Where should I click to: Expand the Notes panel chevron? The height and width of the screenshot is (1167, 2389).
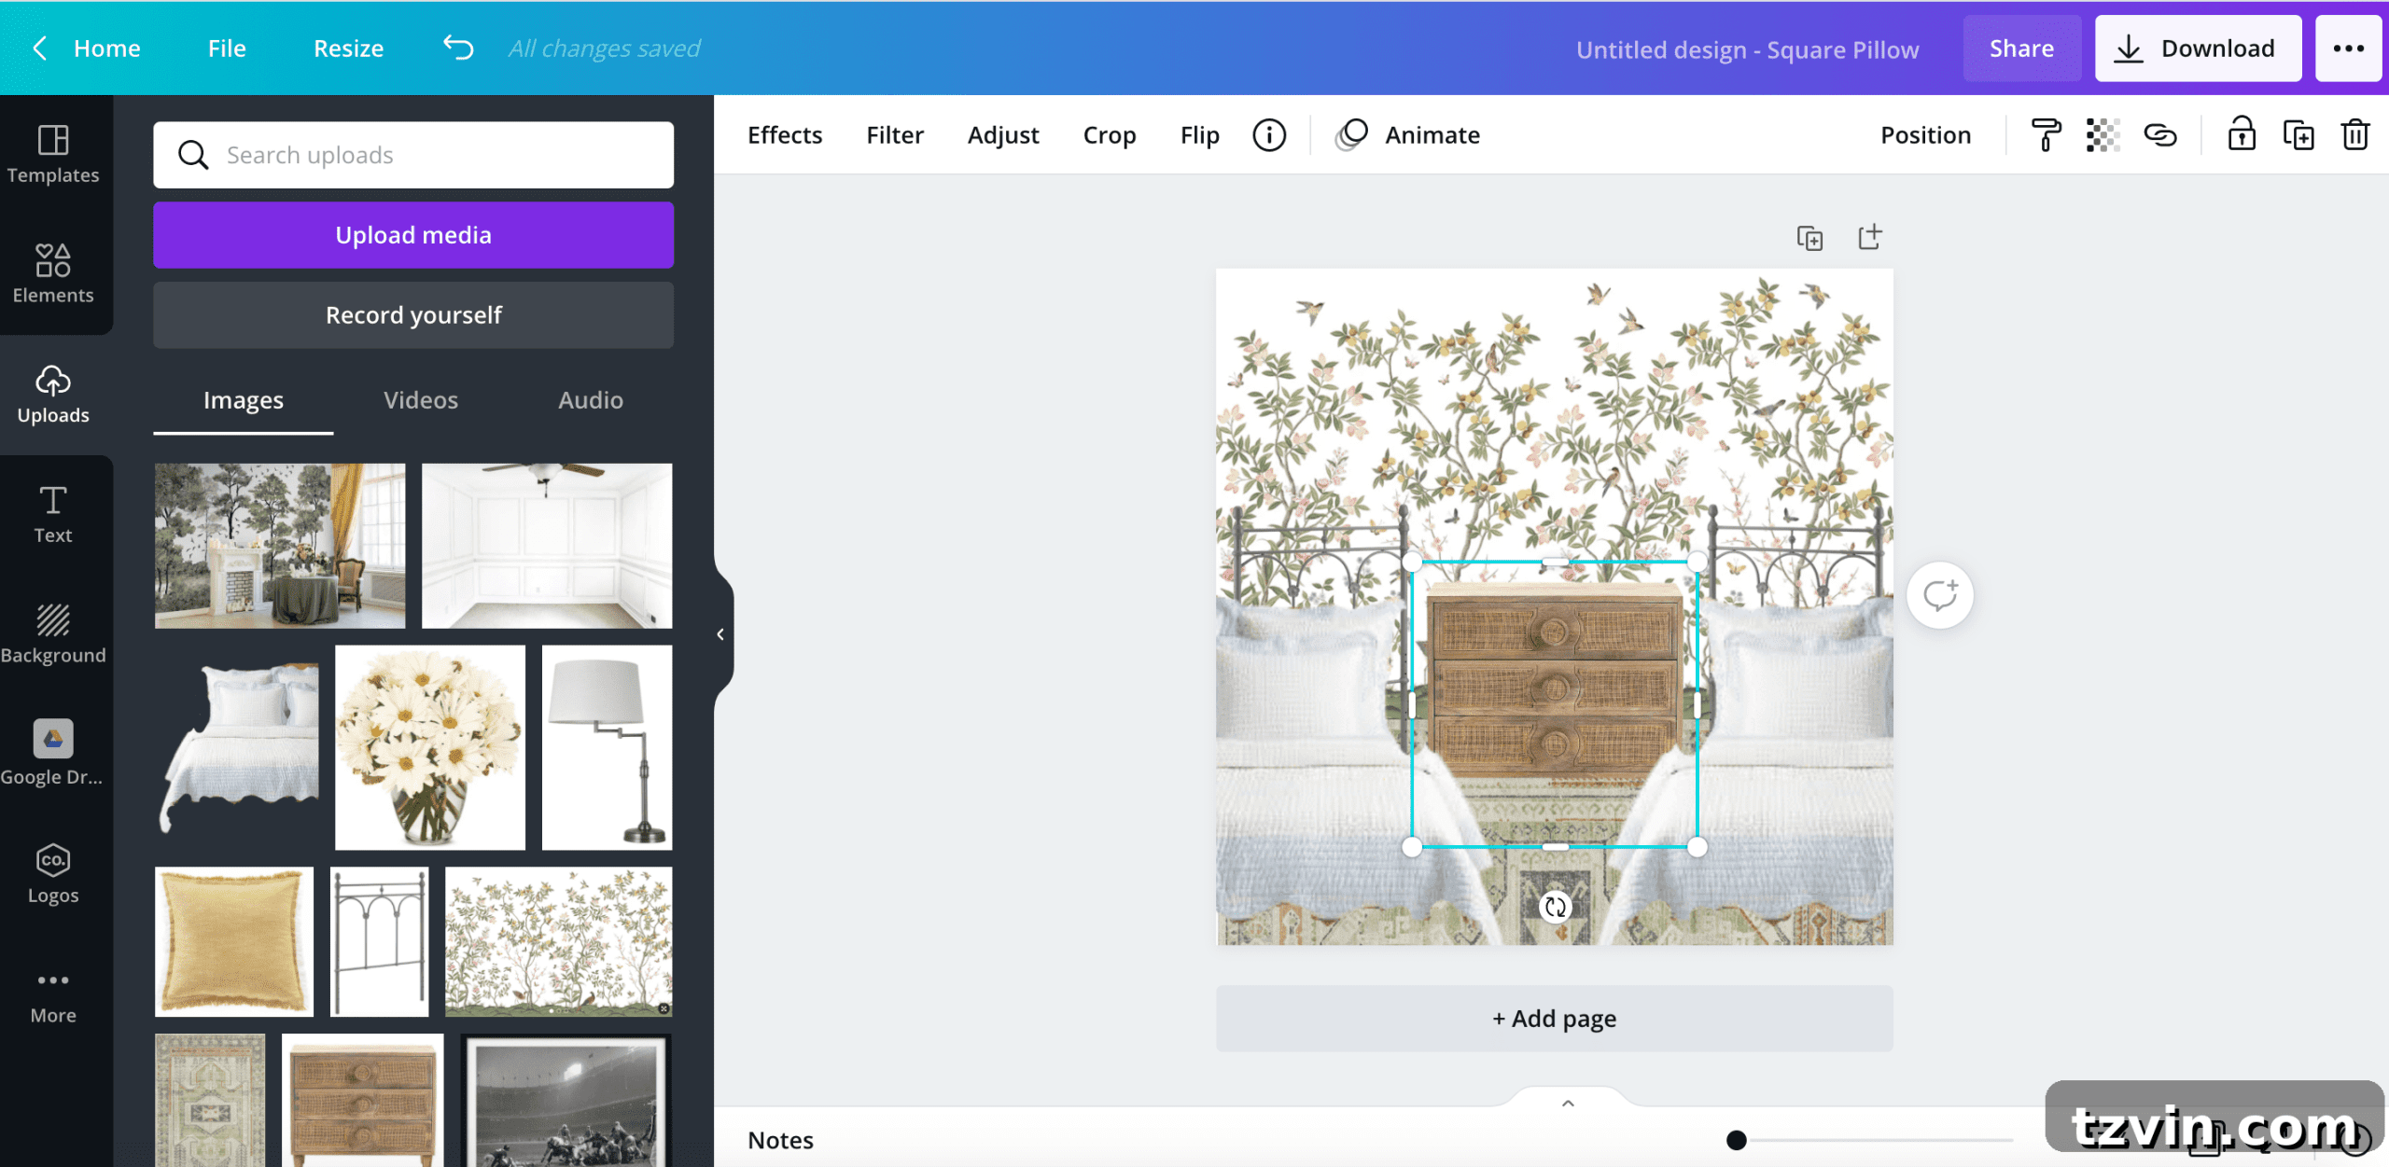point(1568,1104)
